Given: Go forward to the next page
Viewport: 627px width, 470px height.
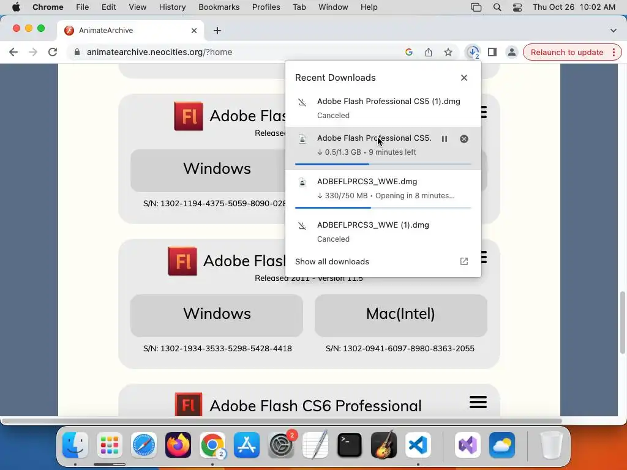Looking at the screenshot, I should click(x=33, y=52).
